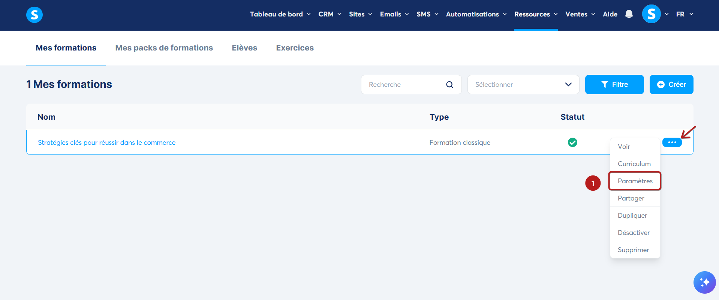Screen dimensions: 719x300
Task: Expand the Emails menu
Action: click(394, 14)
